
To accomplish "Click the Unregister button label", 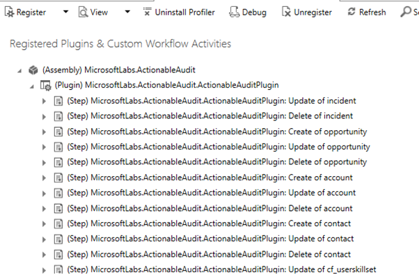I will (x=313, y=13).
